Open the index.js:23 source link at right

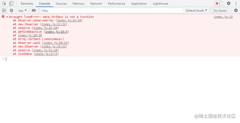click(x=223, y=17)
